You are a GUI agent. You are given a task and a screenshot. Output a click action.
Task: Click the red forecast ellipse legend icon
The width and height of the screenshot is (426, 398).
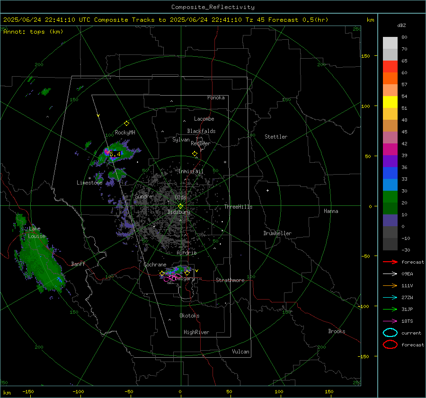point(390,345)
